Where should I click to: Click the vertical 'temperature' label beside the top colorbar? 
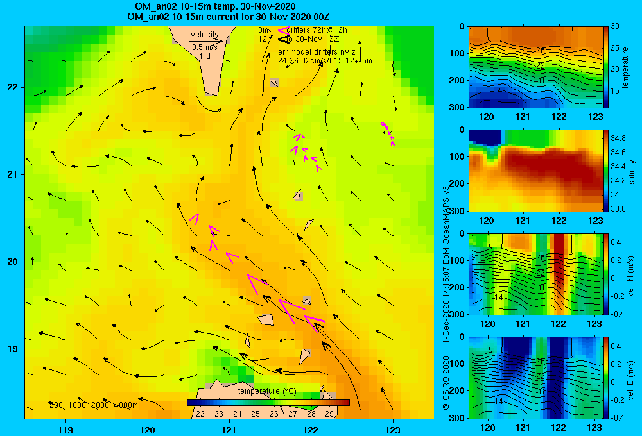pyautogui.click(x=625, y=67)
